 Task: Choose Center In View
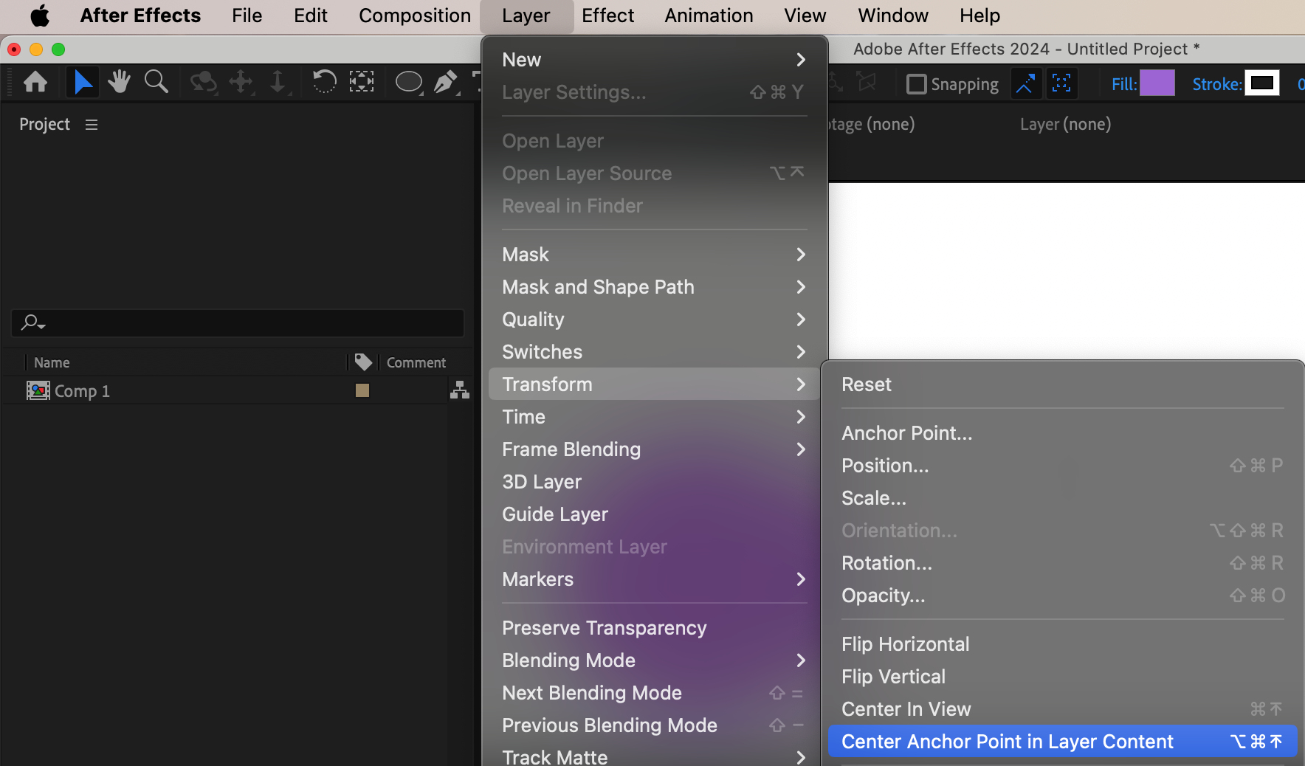(x=1063, y=709)
